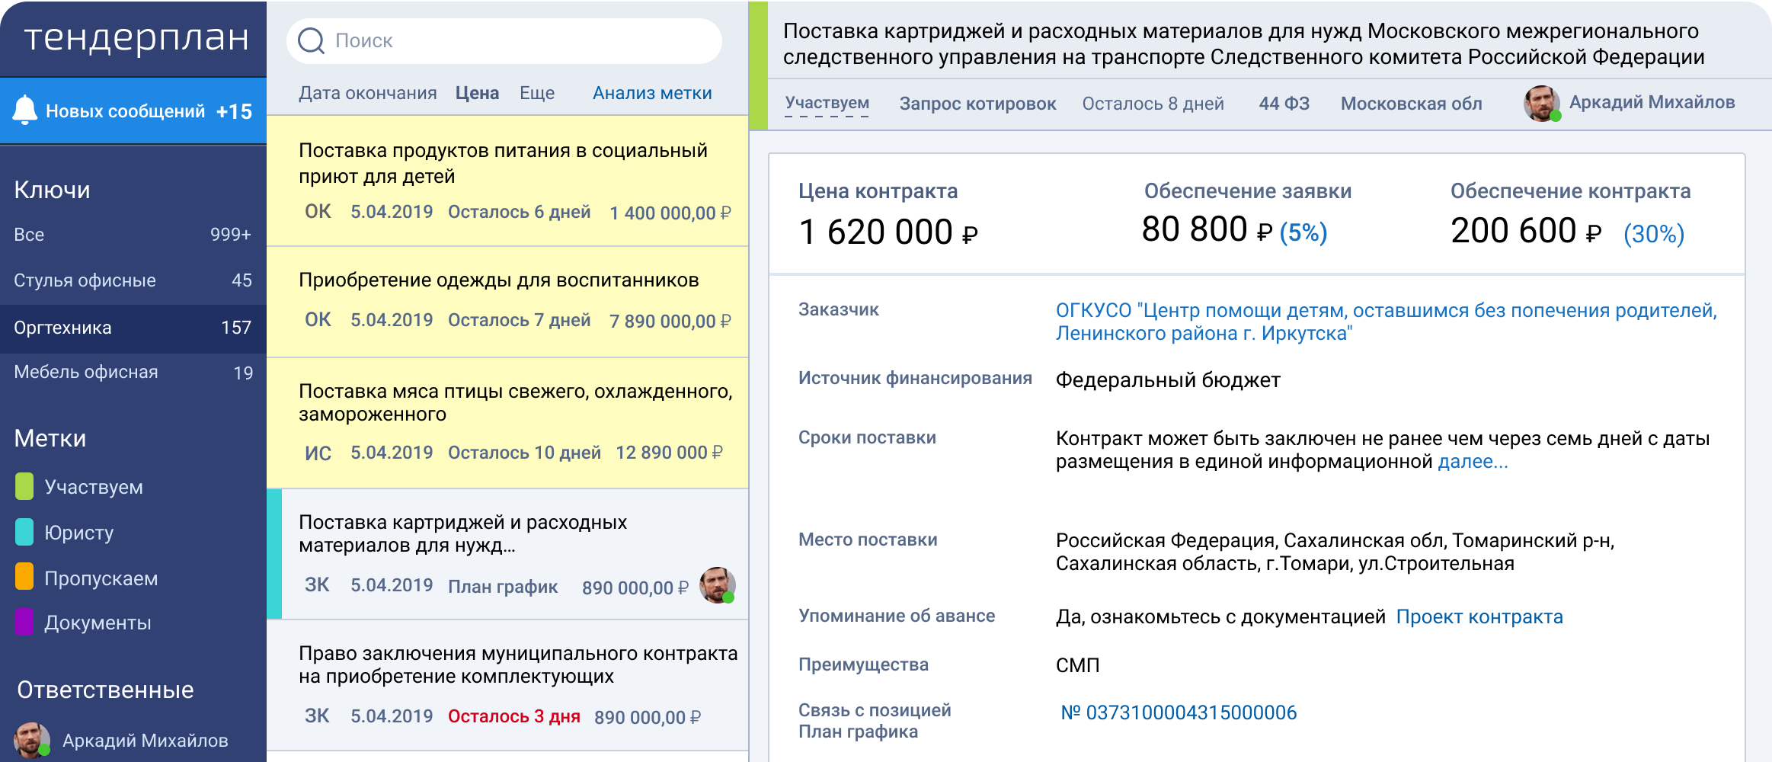Click 44 ФЗ in tender header
Viewport: 1772px width, 762px height.
1284,104
